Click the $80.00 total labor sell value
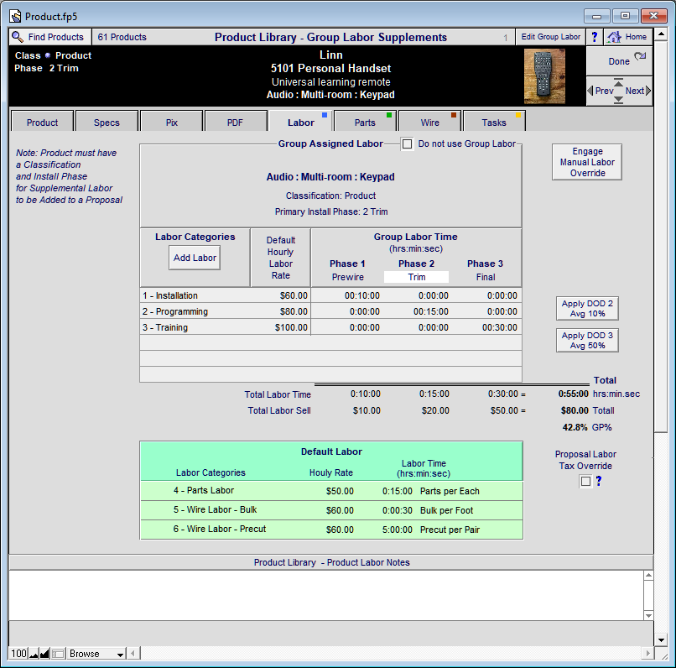Viewport: 676px width, 668px height. click(x=575, y=410)
